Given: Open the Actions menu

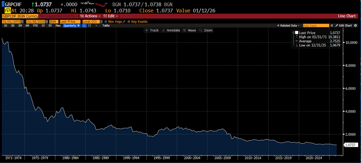Looking at the screenshot, I should (x=90, y=16).
